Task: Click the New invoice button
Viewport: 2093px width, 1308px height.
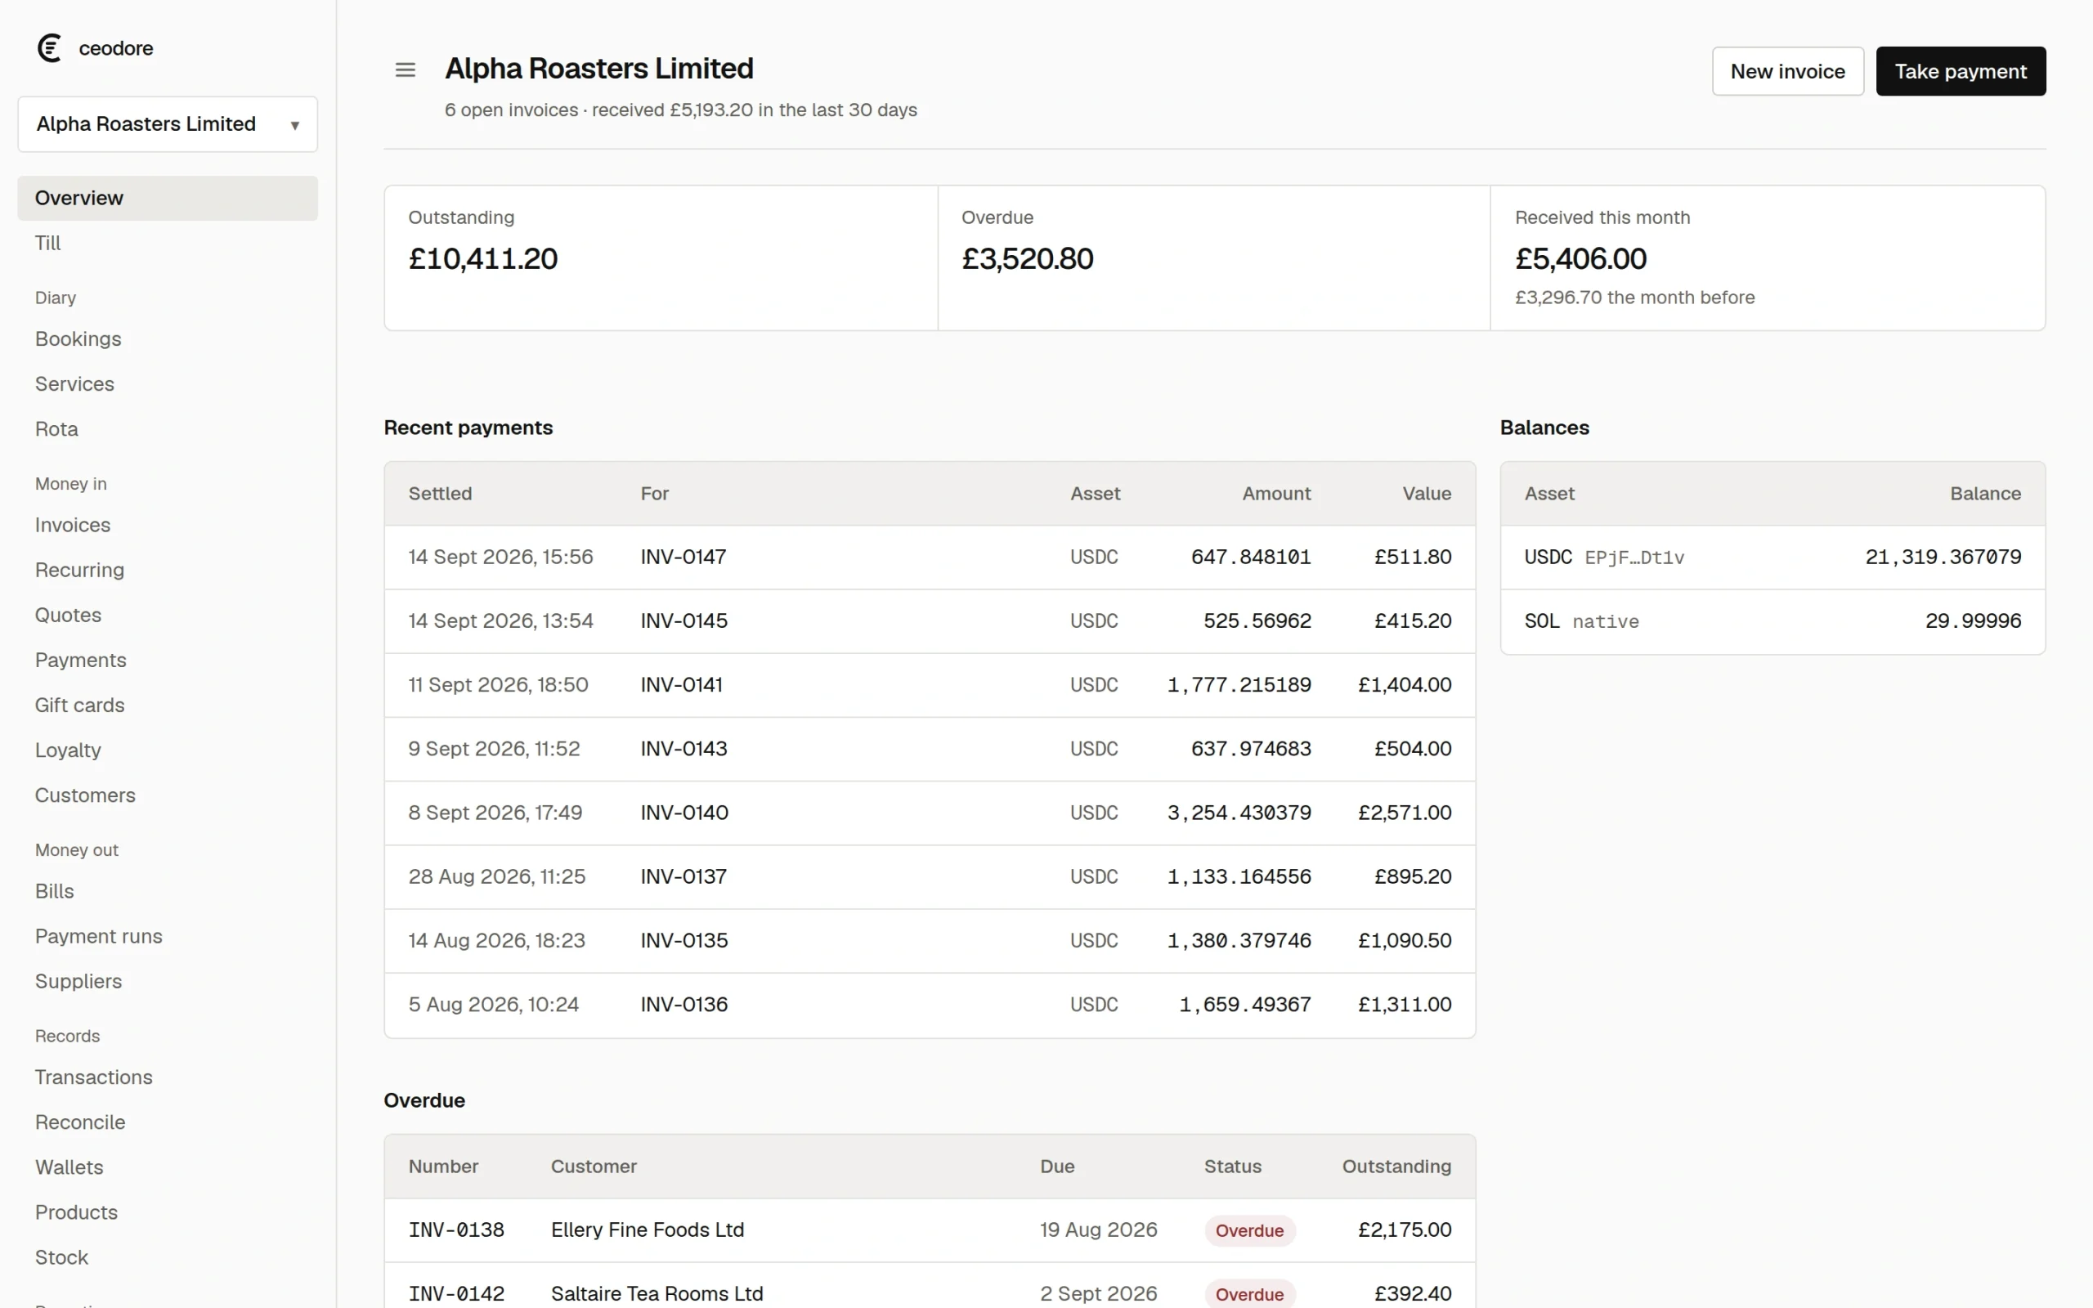Action: coord(1787,71)
